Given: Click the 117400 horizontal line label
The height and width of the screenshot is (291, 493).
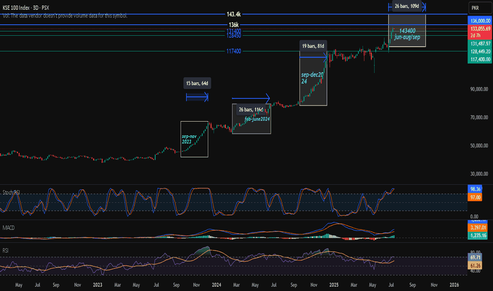Looking at the screenshot, I should pos(234,51).
